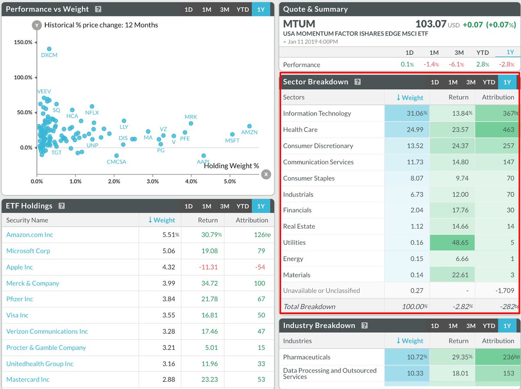Click the Unavailable or Unclassified row

(x=399, y=290)
